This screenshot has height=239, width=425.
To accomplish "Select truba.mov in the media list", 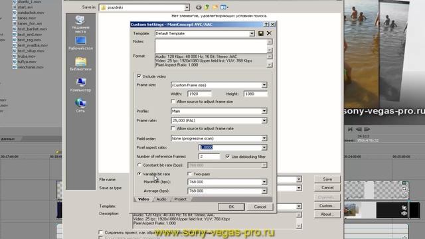I will click(24, 56).
